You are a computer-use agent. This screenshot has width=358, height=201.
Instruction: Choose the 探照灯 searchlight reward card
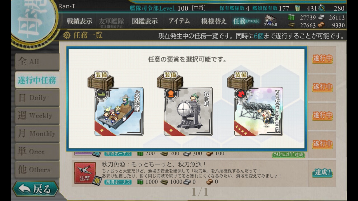pyautogui.click(x=188, y=111)
